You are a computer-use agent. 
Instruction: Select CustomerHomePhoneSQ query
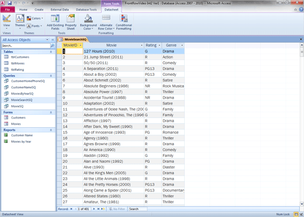[28, 81]
